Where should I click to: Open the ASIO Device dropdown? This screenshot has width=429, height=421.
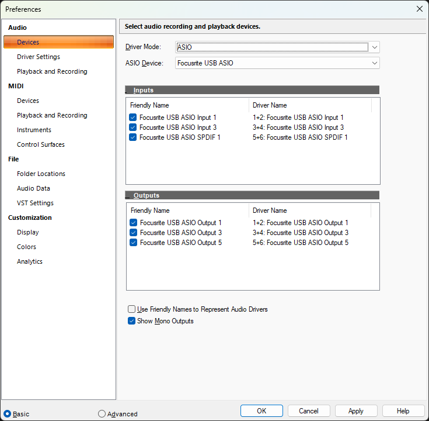point(277,63)
